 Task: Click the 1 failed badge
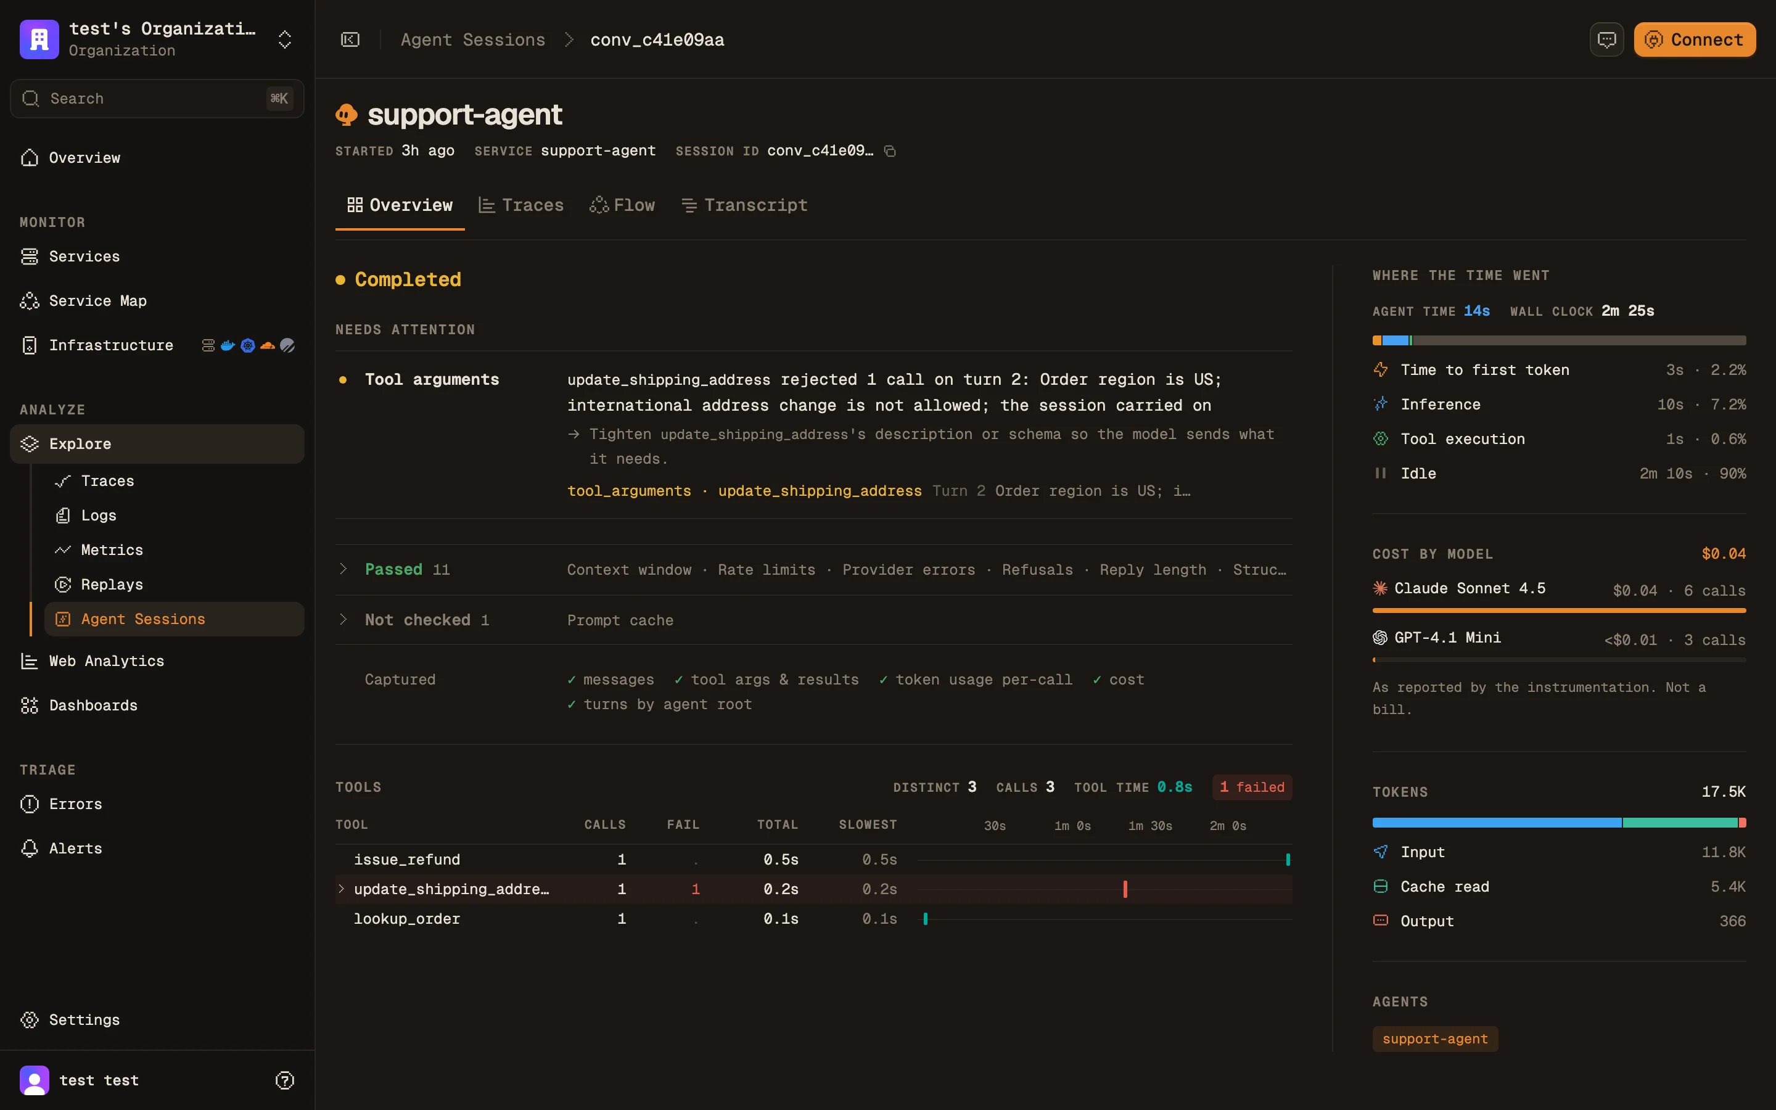(x=1252, y=787)
